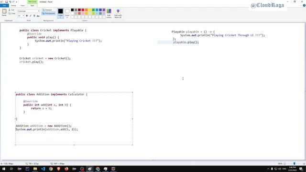306x172 pixels.
Task: Open Google Chrome from taskbar
Action: point(51,169)
